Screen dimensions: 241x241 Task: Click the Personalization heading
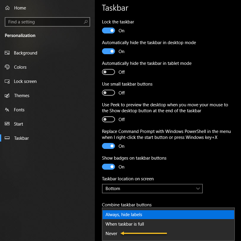click(20, 35)
